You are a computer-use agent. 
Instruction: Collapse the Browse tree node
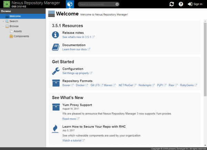3,26
